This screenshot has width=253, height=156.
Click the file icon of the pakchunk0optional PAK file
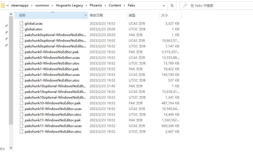[x=21, y=35]
